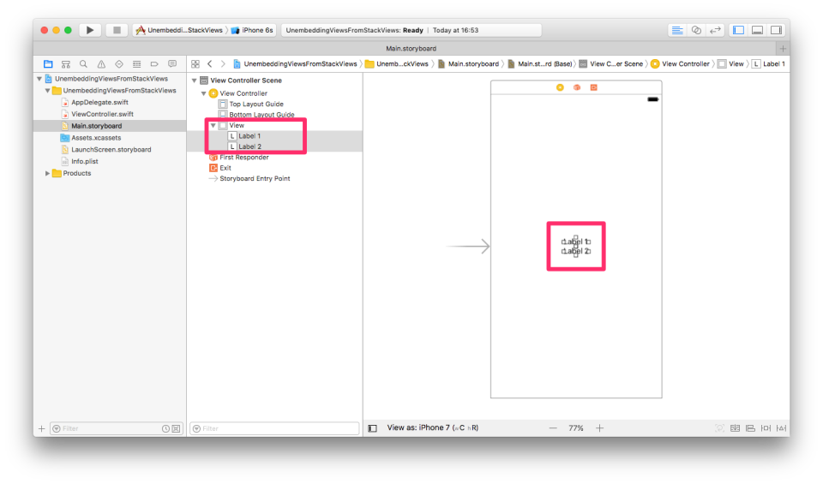Viewport: 823px width, 484px height.
Task: Collapse the UnembeddingViewsFromStackViews folder group
Action: tap(47, 90)
